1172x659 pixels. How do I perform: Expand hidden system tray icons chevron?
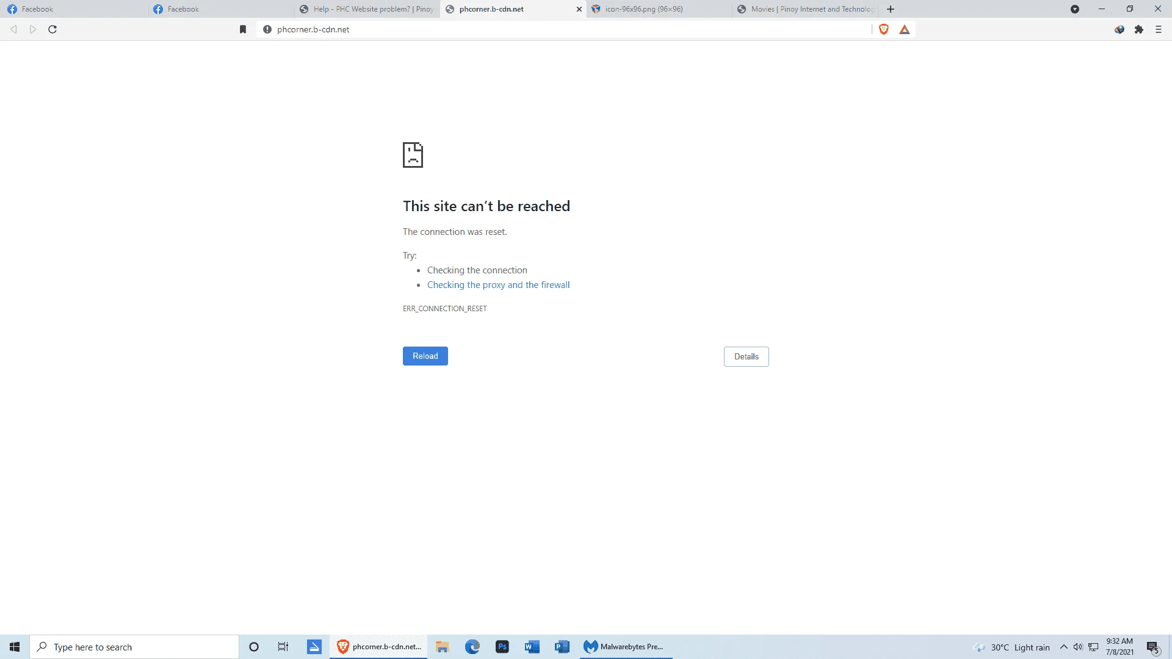coord(1064,647)
